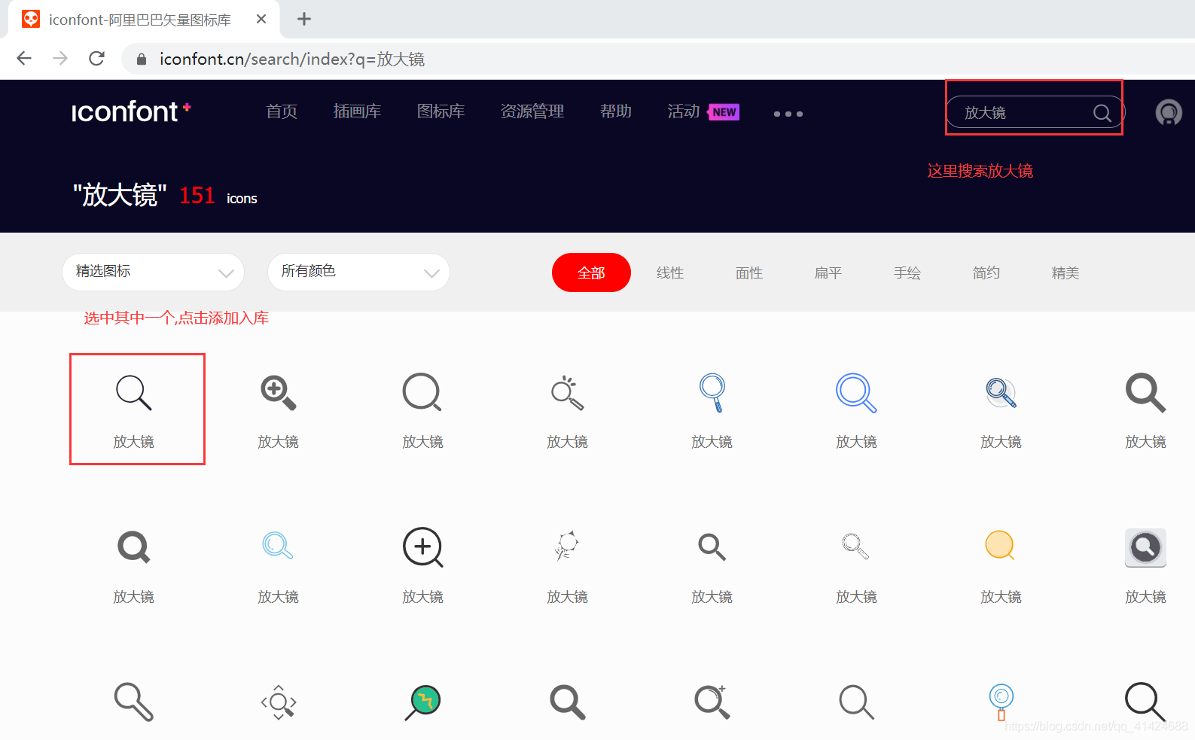Screen dimensions: 1195x740
Task: Select the thin light outlined magnifier in second row
Action: (855, 547)
